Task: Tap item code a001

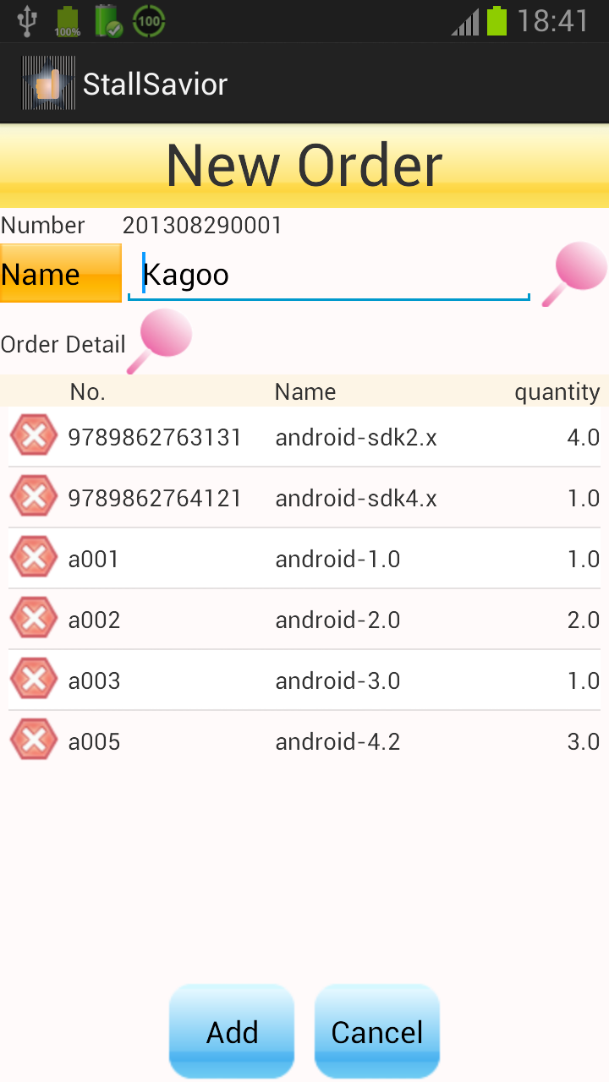Action: click(x=94, y=559)
